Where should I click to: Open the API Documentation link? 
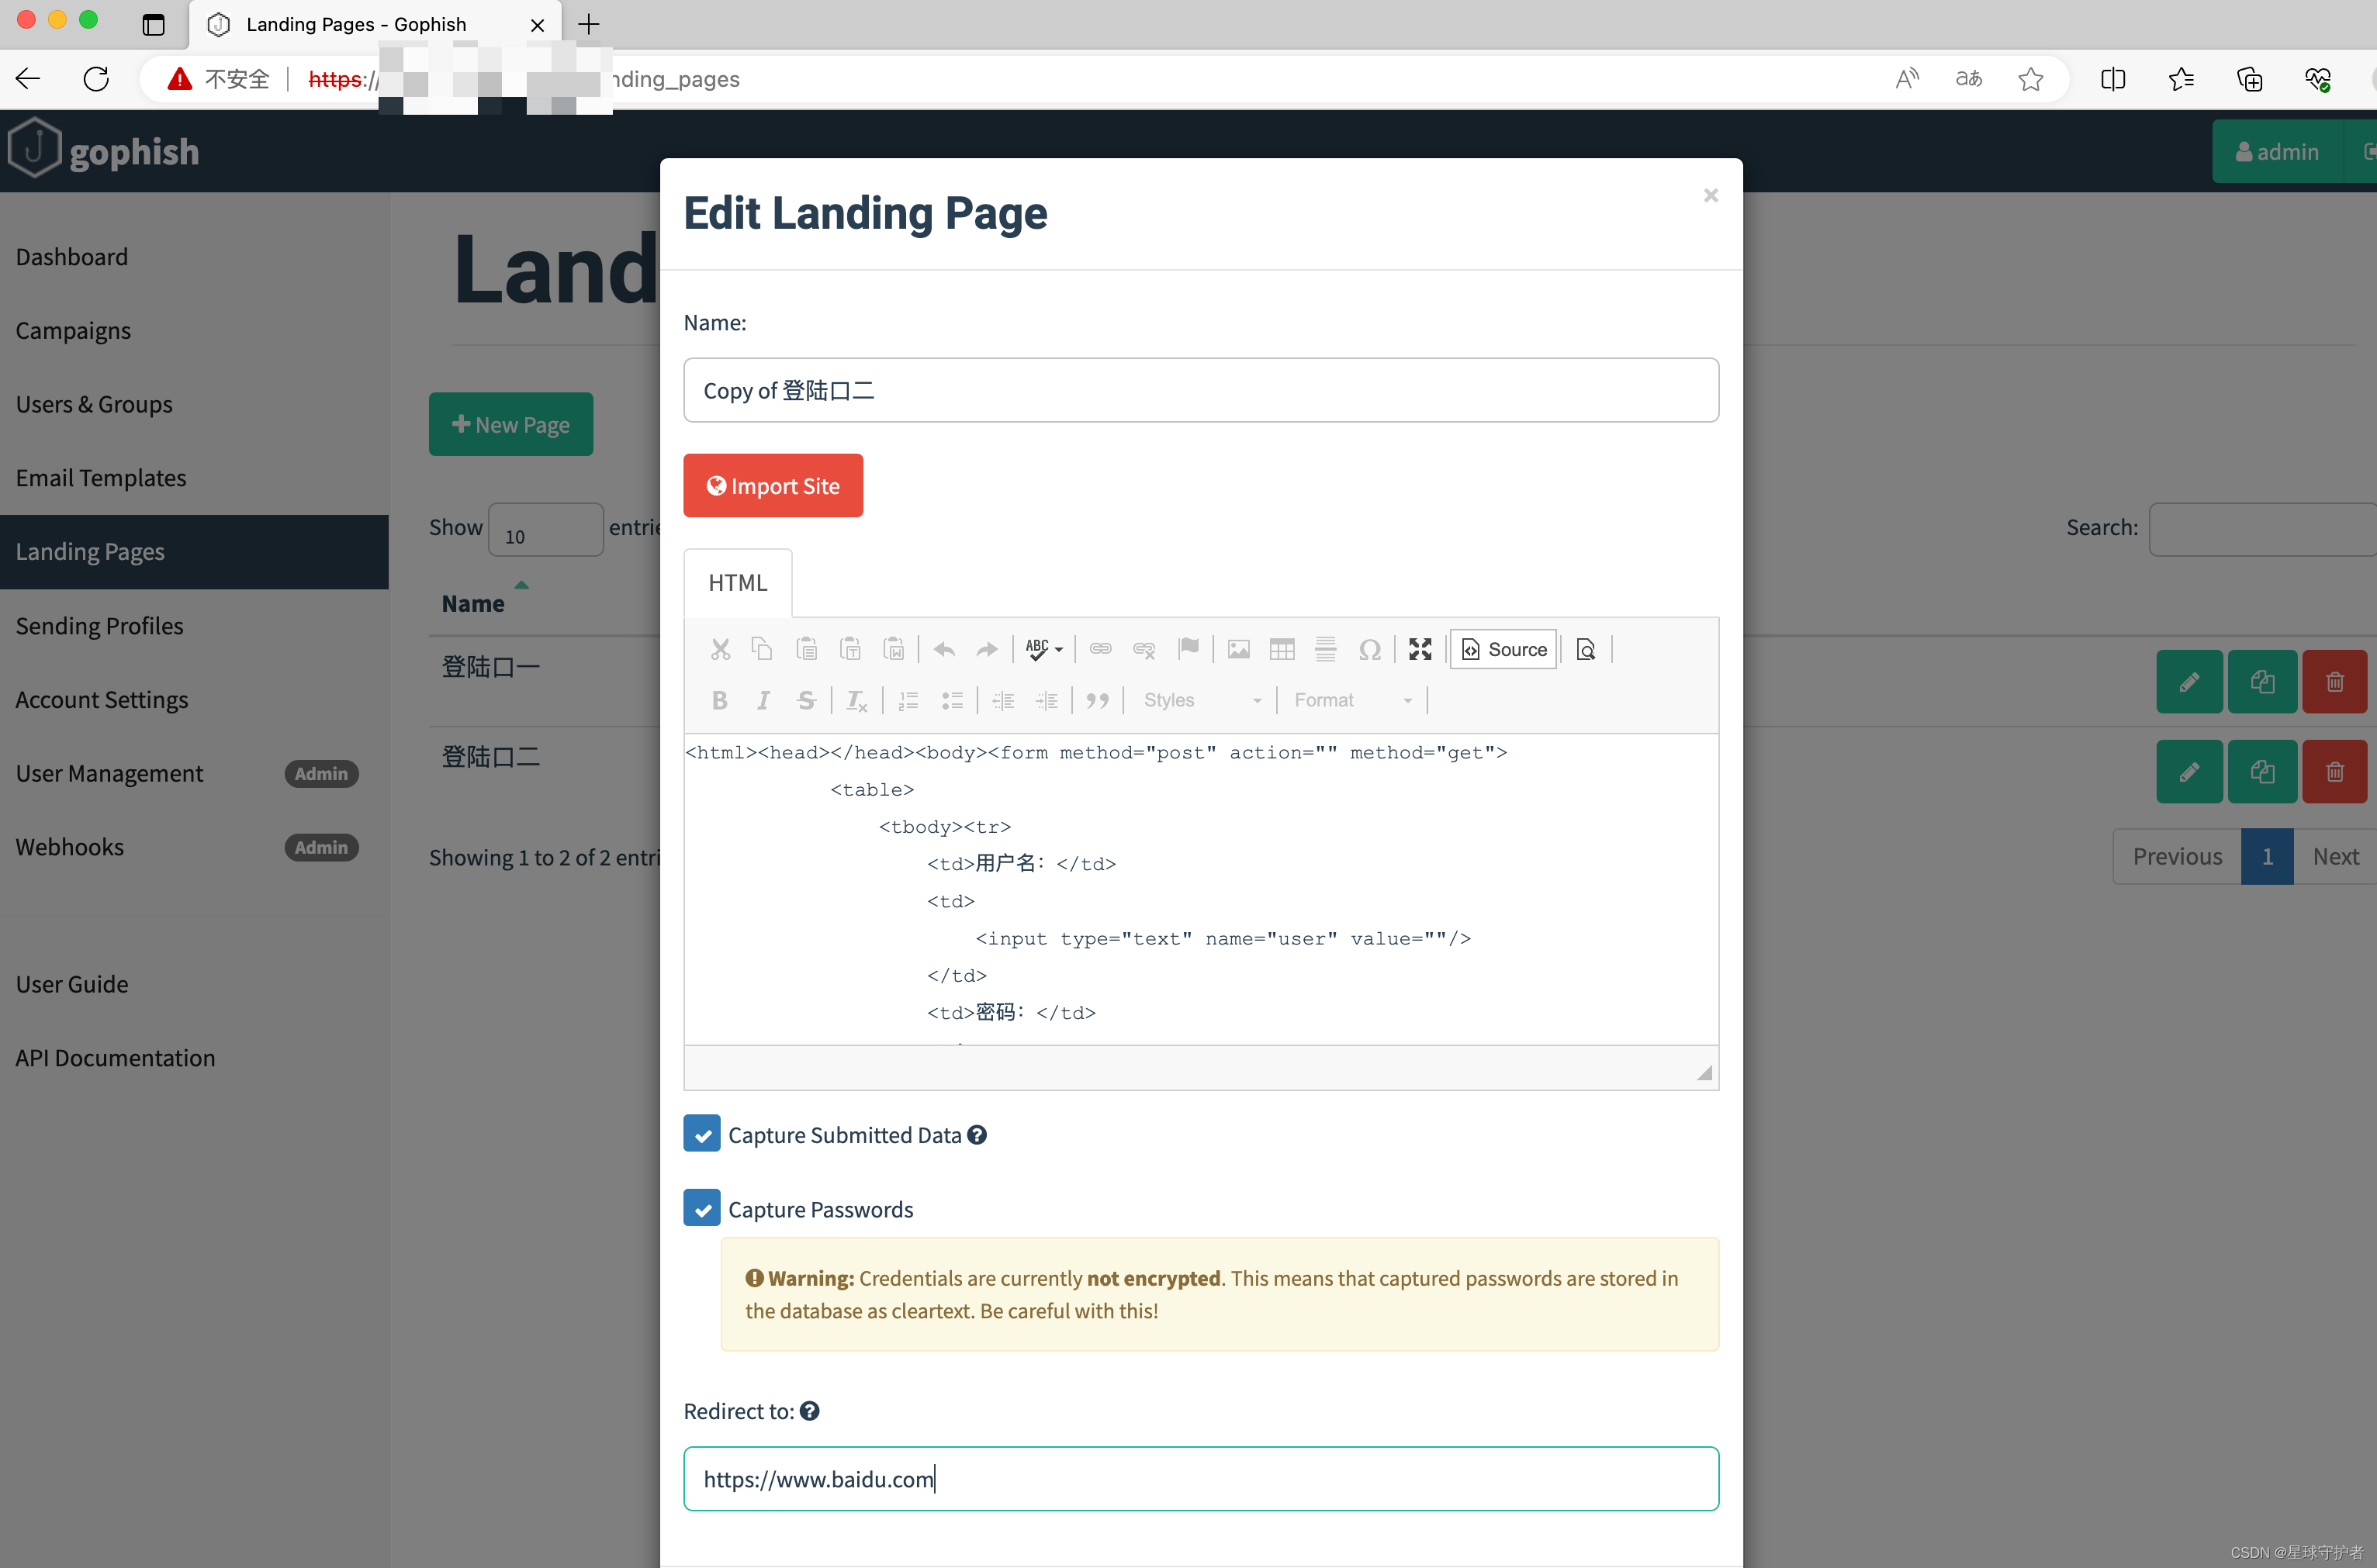pos(115,1058)
